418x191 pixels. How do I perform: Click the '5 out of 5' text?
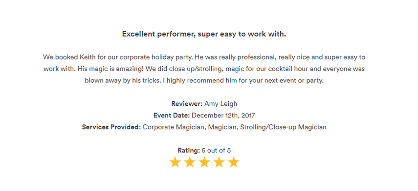tap(216, 151)
